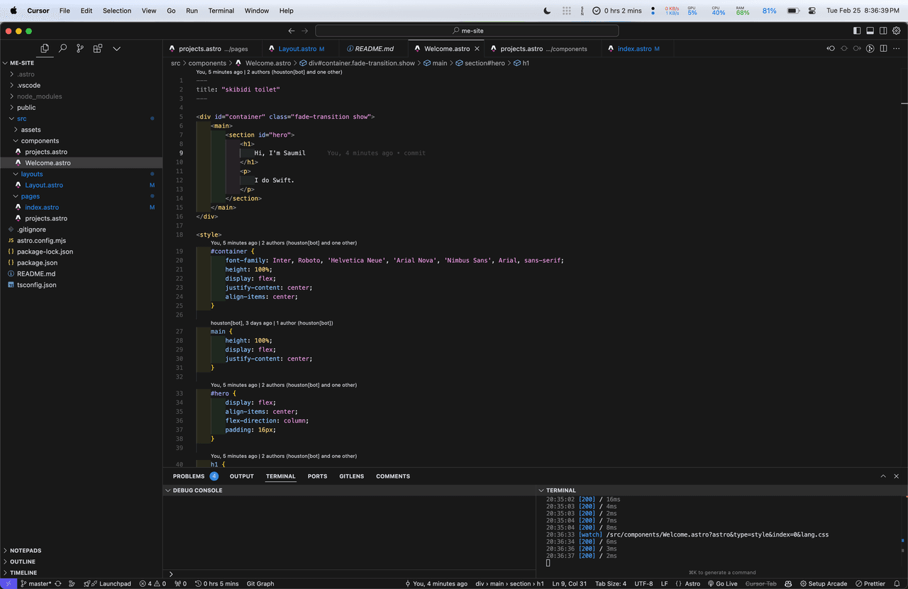The height and width of the screenshot is (589, 908).
Task: Expand the assets folder in explorer
Action: [x=31, y=130]
